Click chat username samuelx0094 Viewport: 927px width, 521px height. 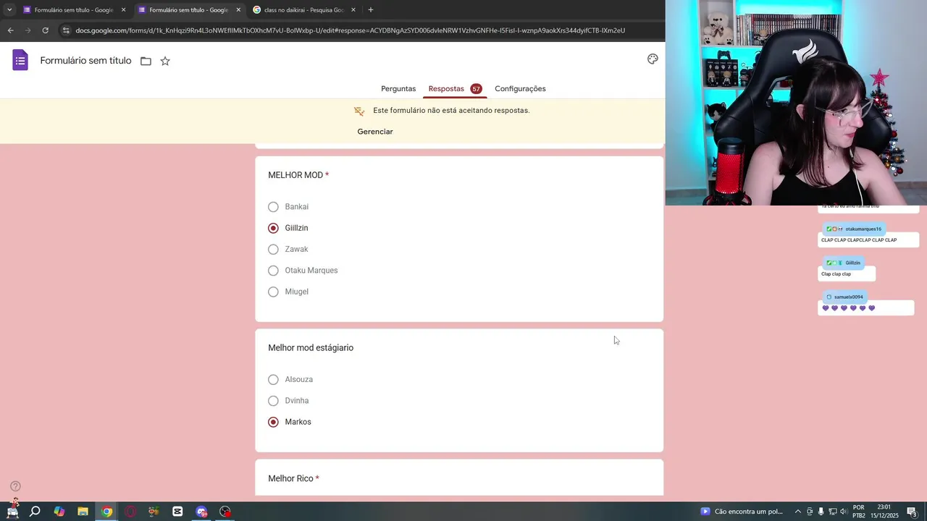tap(848, 297)
